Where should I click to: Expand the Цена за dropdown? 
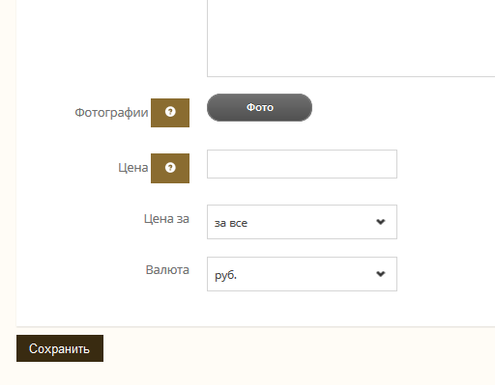click(302, 222)
